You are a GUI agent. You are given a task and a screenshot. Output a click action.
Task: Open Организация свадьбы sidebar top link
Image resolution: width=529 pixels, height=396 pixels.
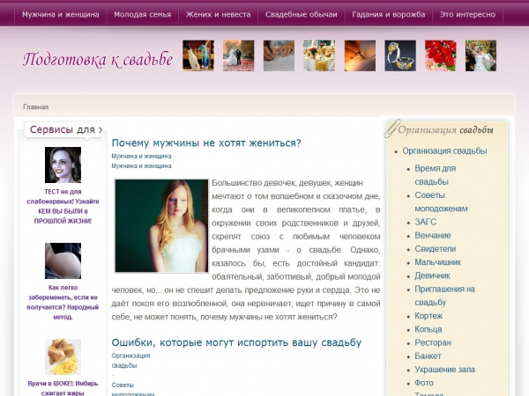tap(444, 150)
